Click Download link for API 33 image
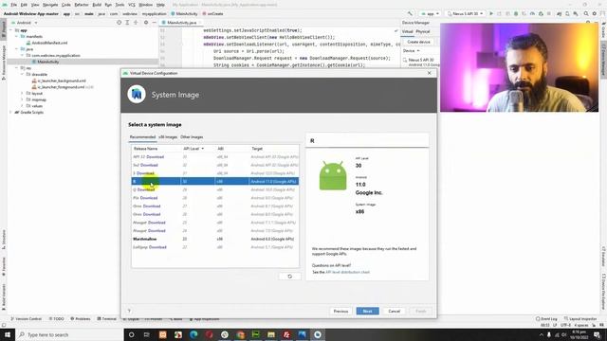Viewport: 607px width, 341px height. pos(155,156)
